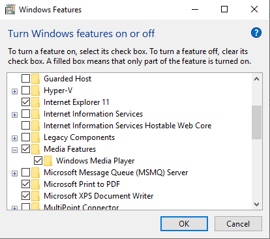Screen dimensions: 270x239
Task: Uncheck the Microsoft XPS Document Writer checkbox
Action: pyautogui.click(x=25, y=196)
